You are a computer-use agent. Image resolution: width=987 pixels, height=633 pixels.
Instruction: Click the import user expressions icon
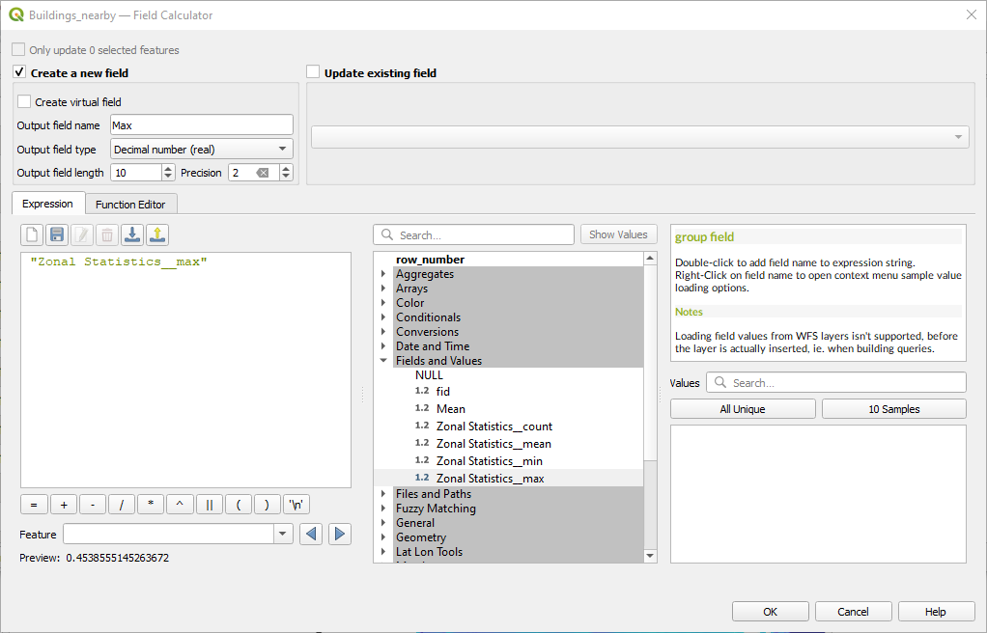[132, 234]
